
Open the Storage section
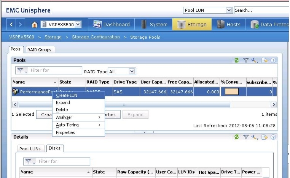[192, 24]
